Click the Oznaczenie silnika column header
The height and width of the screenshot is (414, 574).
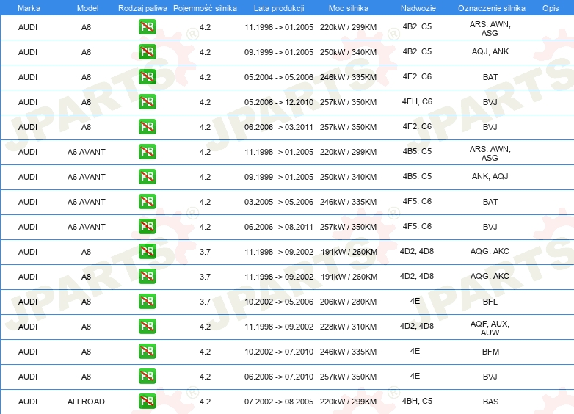[x=492, y=8]
